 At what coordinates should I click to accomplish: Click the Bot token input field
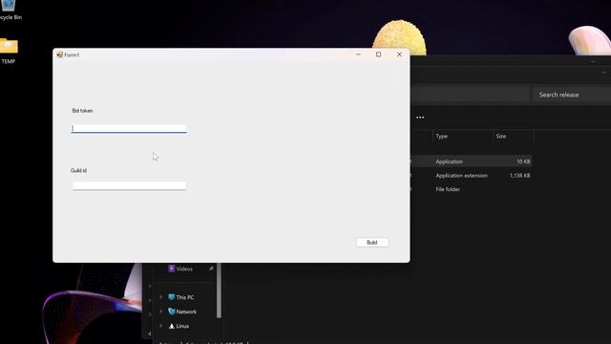coord(129,128)
